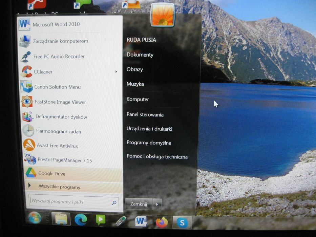Viewport: 316px width, 237px height.
Task: Click the Google Drive label
Action: (52, 173)
